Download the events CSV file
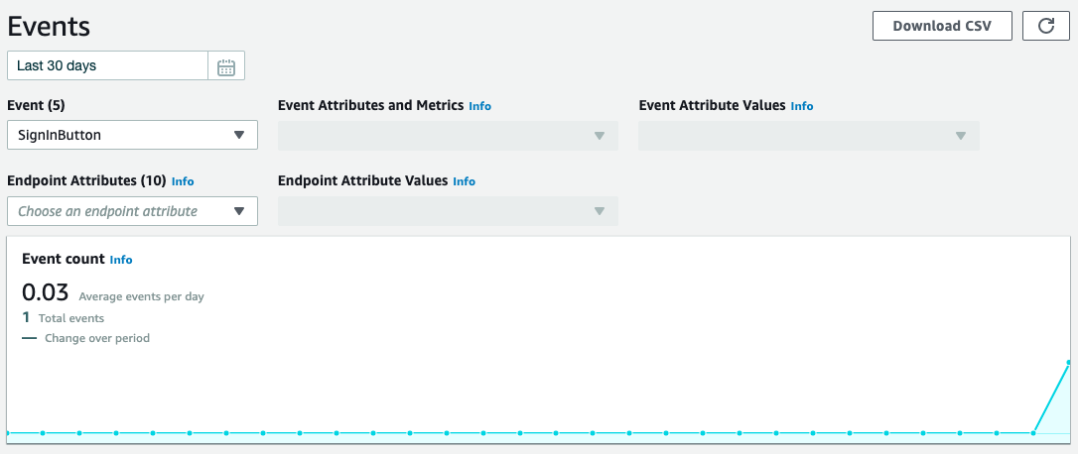Image resolution: width=1078 pixels, height=454 pixels. coord(942,26)
